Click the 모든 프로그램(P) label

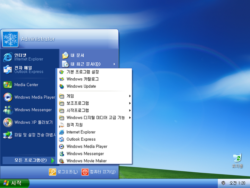click(31, 160)
